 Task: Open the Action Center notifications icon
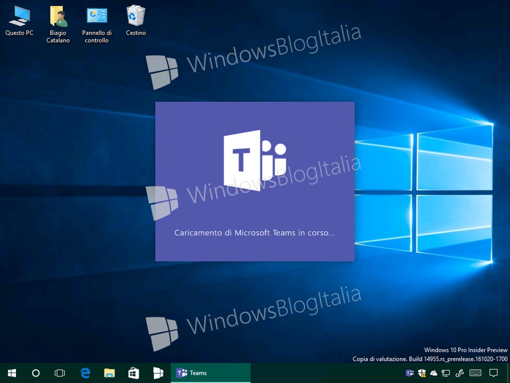pyautogui.click(x=494, y=373)
